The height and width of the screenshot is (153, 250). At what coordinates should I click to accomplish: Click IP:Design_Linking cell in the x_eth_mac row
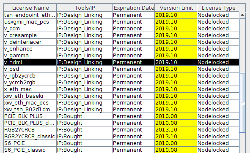pos(84,89)
